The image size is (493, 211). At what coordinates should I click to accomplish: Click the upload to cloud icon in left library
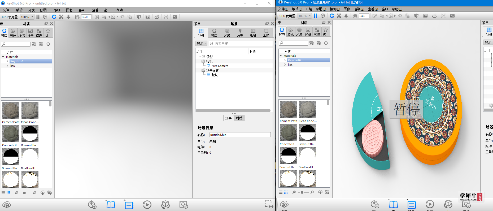point(43,193)
